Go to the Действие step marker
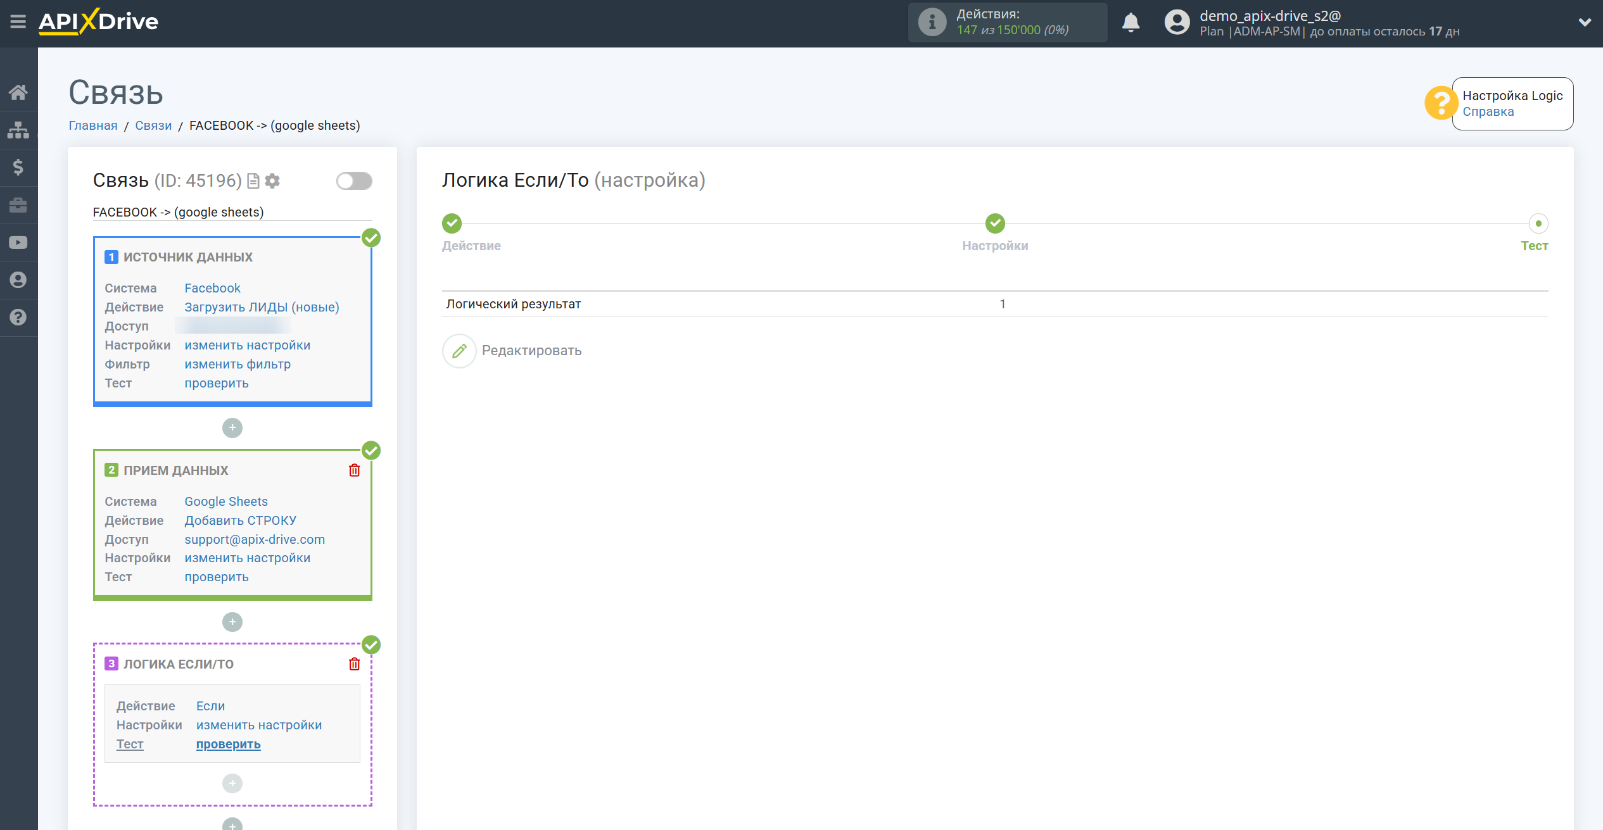This screenshot has width=1603, height=830. (452, 223)
